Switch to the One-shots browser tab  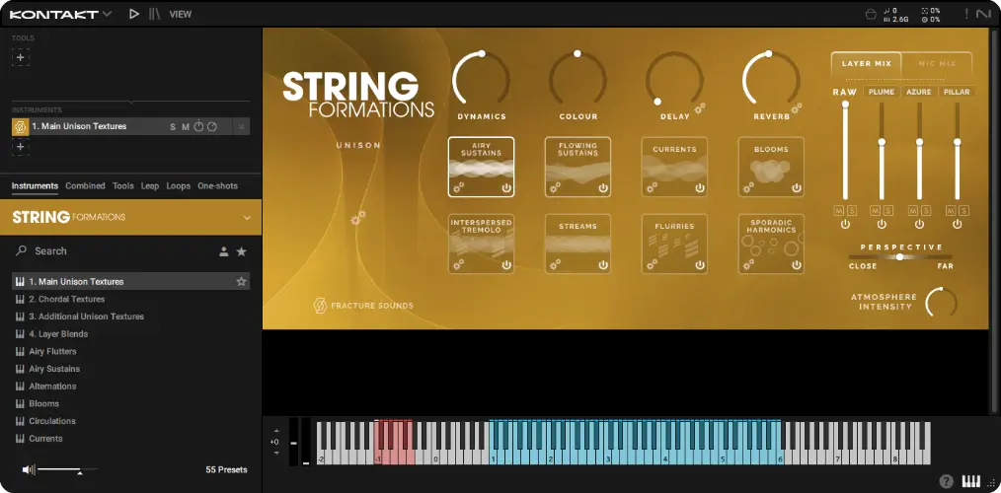217,185
